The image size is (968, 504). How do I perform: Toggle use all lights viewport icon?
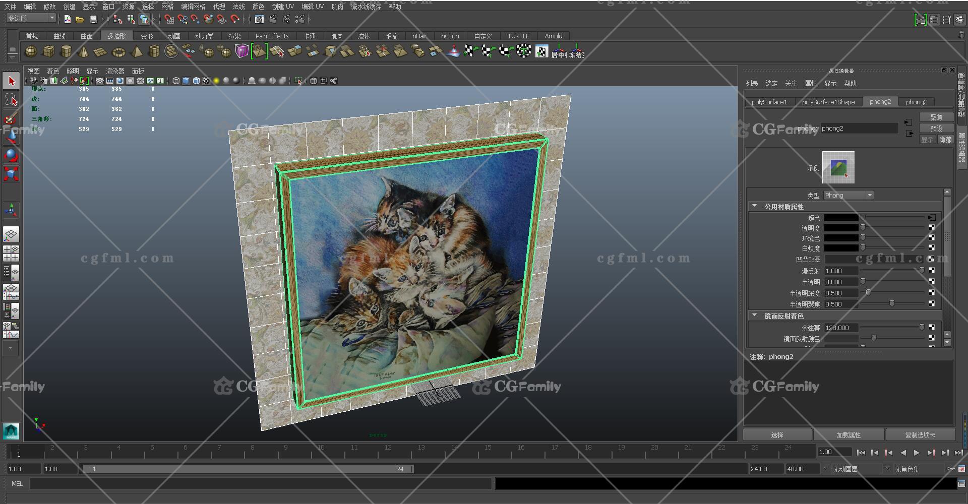(216, 81)
